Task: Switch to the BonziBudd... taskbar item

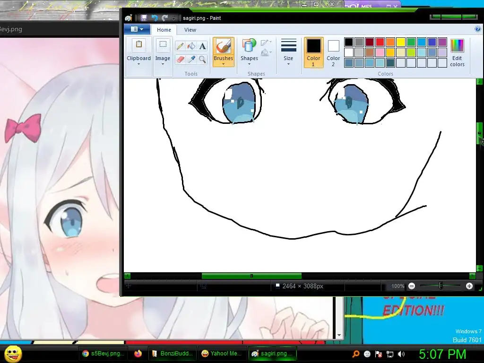Action: (x=173, y=354)
